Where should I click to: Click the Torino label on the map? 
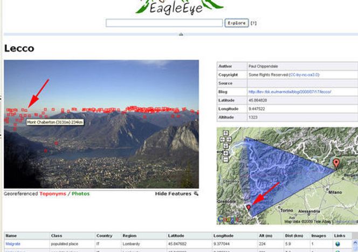pyautogui.click(x=286, y=210)
